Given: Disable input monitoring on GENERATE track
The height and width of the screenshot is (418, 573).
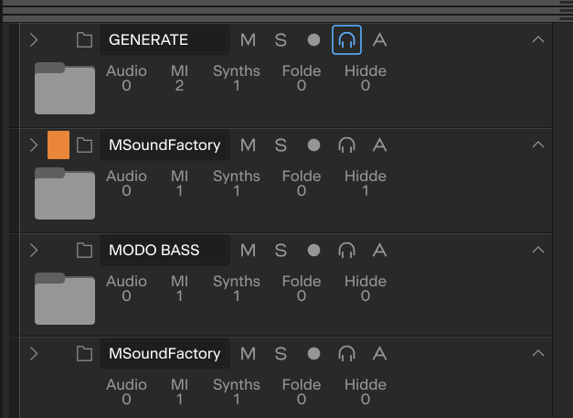Looking at the screenshot, I should (x=346, y=40).
